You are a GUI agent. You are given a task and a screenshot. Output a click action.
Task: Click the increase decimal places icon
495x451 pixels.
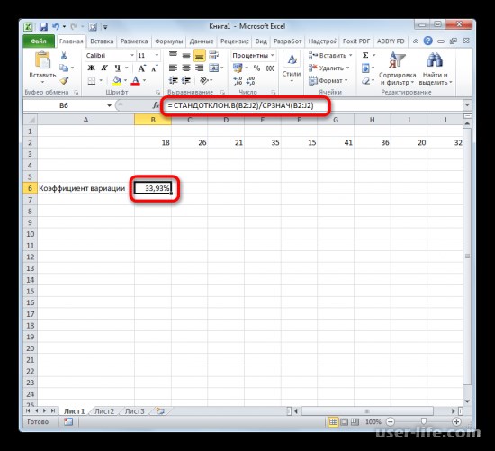pyautogui.click(x=238, y=81)
